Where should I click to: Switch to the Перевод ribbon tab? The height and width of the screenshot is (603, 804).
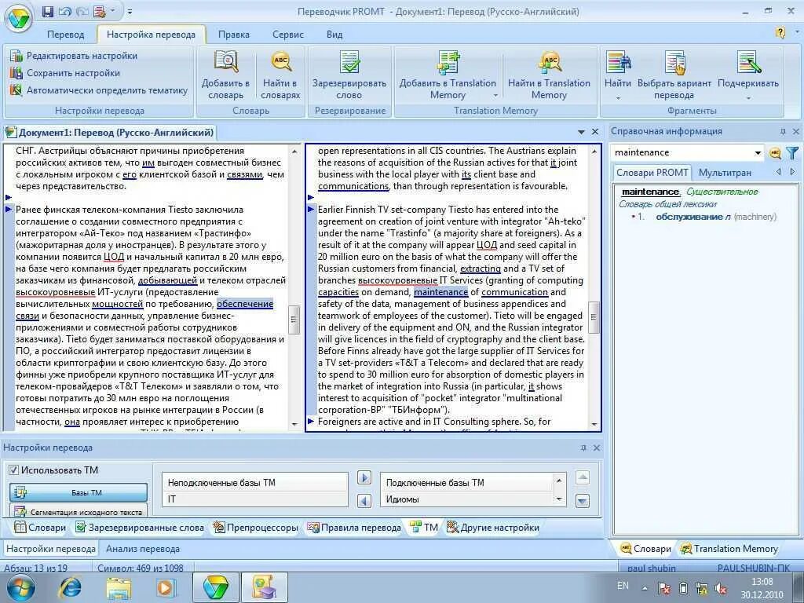[x=65, y=35]
